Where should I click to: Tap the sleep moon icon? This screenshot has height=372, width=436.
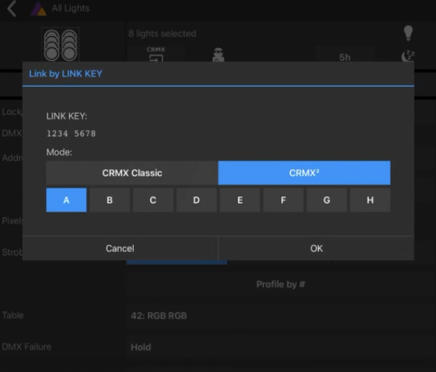coord(408,56)
